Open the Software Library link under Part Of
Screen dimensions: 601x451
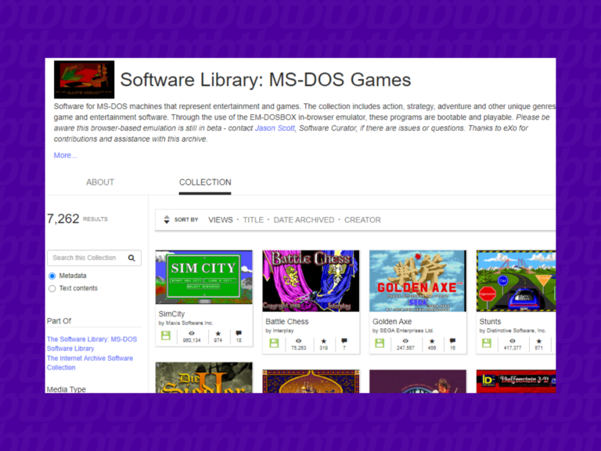tap(70, 348)
